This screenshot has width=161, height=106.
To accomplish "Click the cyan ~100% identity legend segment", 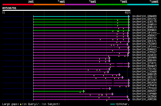I will (143, 5).
